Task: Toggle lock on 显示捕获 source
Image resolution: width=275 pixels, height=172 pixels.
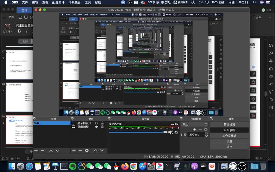Action: pos(102,127)
